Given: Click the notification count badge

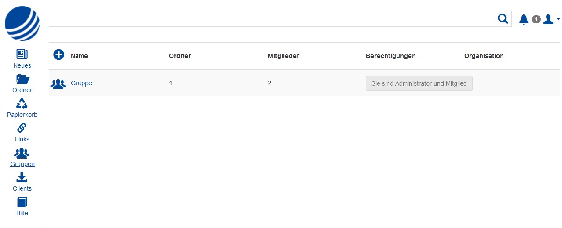Looking at the screenshot, I should pos(536,19).
